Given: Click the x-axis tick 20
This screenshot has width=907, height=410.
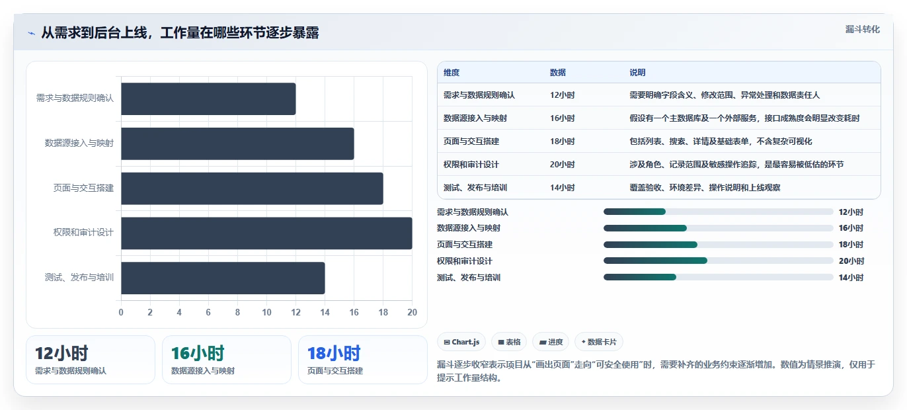Looking at the screenshot, I should pyautogui.click(x=413, y=313).
